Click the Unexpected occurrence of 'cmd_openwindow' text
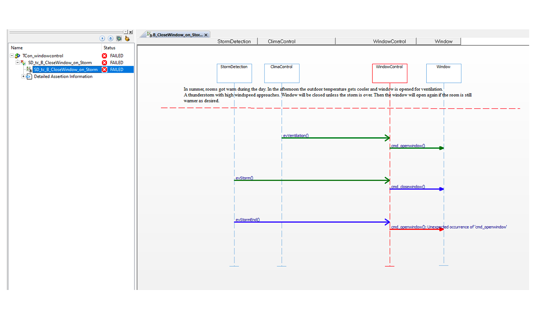The width and height of the screenshot is (534, 319). pyautogui.click(x=468, y=227)
